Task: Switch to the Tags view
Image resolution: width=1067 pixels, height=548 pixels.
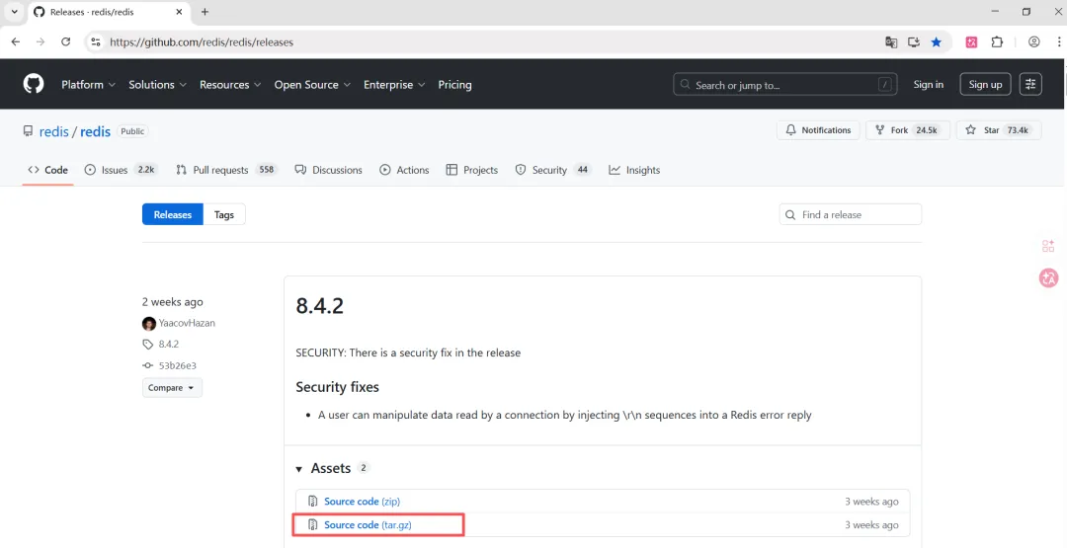Action: tap(224, 214)
